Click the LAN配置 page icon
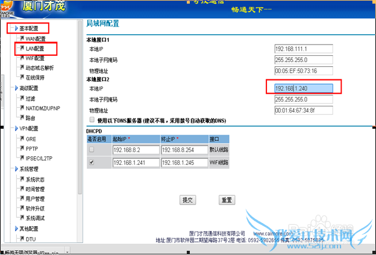 coord(22,48)
